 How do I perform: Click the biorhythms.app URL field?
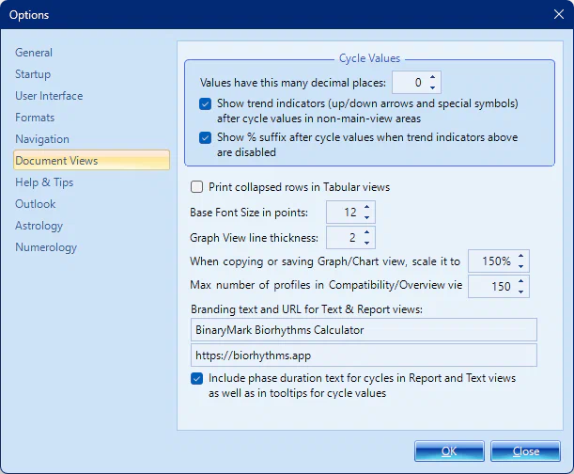click(x=363, y=355)
